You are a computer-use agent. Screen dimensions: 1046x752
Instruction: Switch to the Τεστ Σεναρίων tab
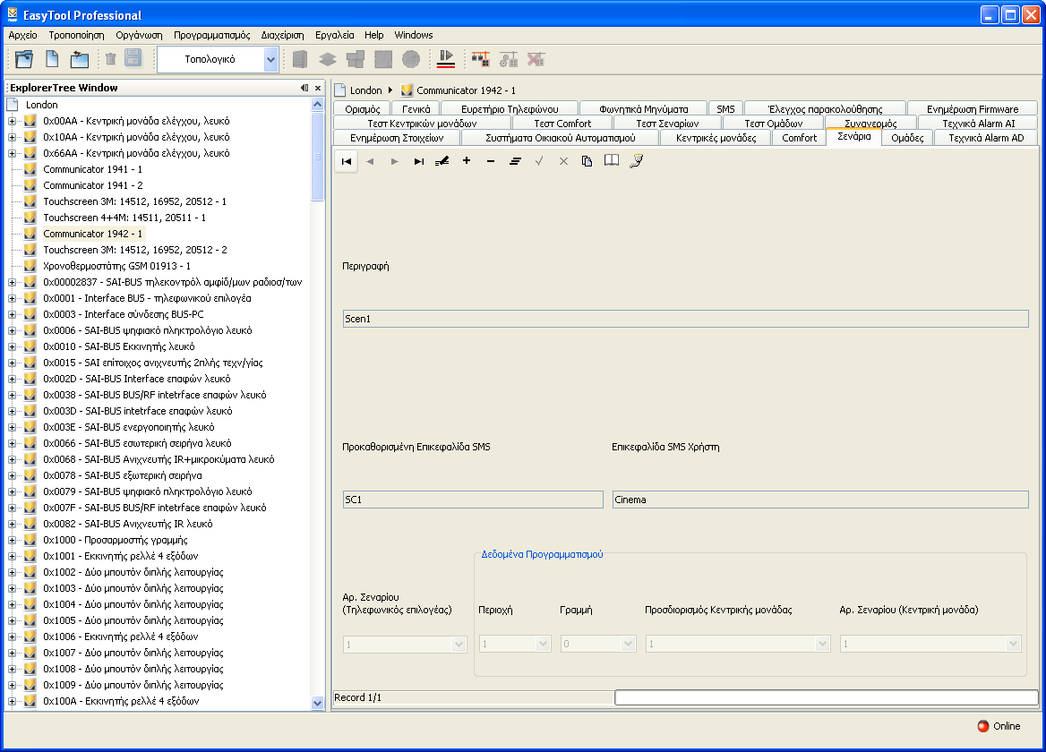[667, 124]
